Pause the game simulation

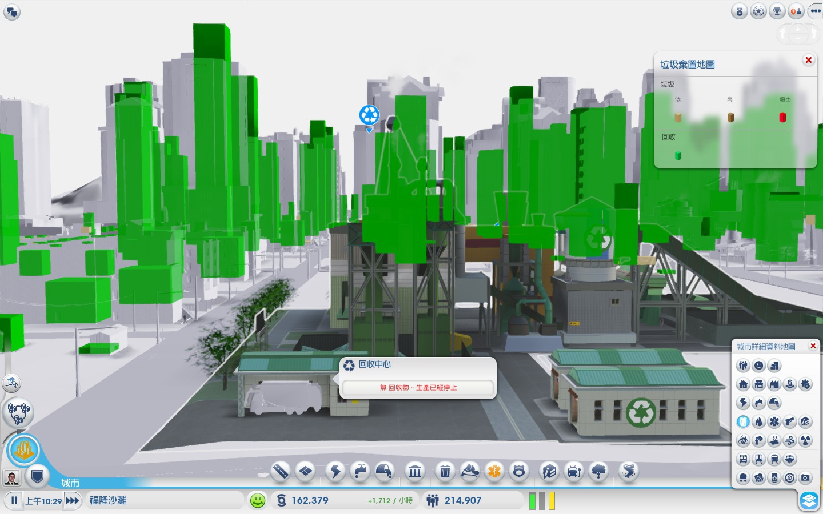point(14,501)
